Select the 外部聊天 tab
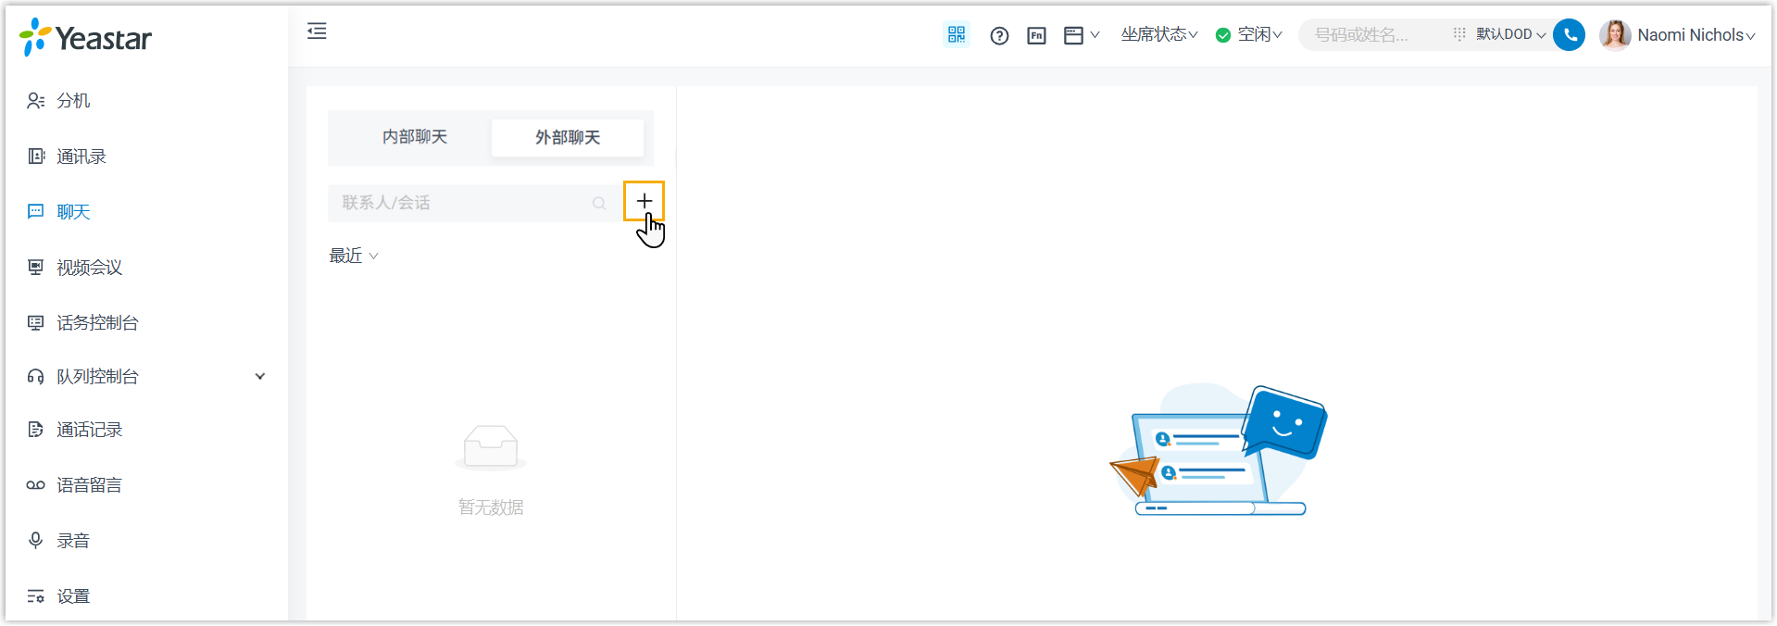 pos(567,138)
